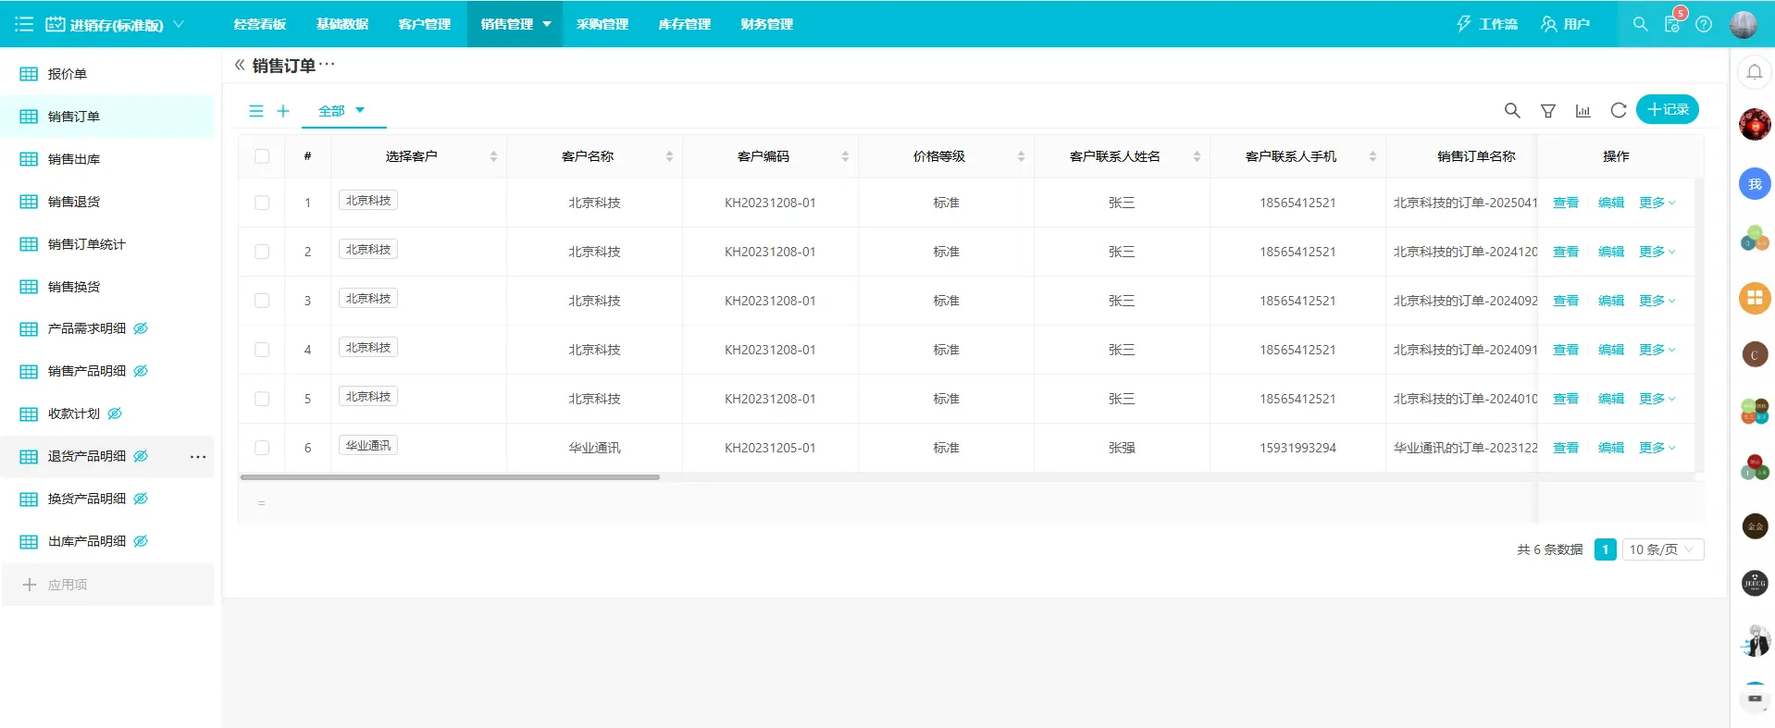Image resolution: width=1775 pixels, height=728 pixels.
Task: Open the notification bell icon
Action: tap(1754, 71)
